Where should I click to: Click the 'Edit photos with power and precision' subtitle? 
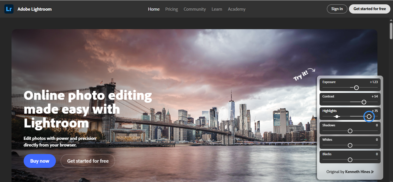click(60, 142)
